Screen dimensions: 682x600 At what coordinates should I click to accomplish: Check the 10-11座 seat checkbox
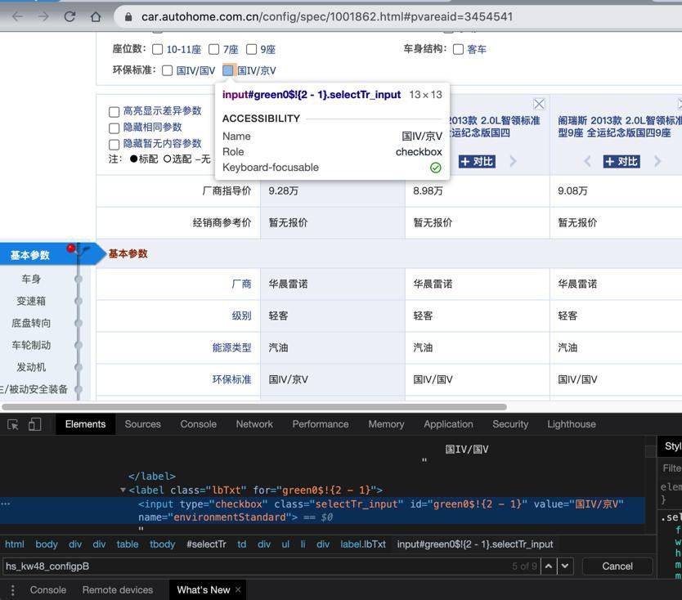point(158,49)
